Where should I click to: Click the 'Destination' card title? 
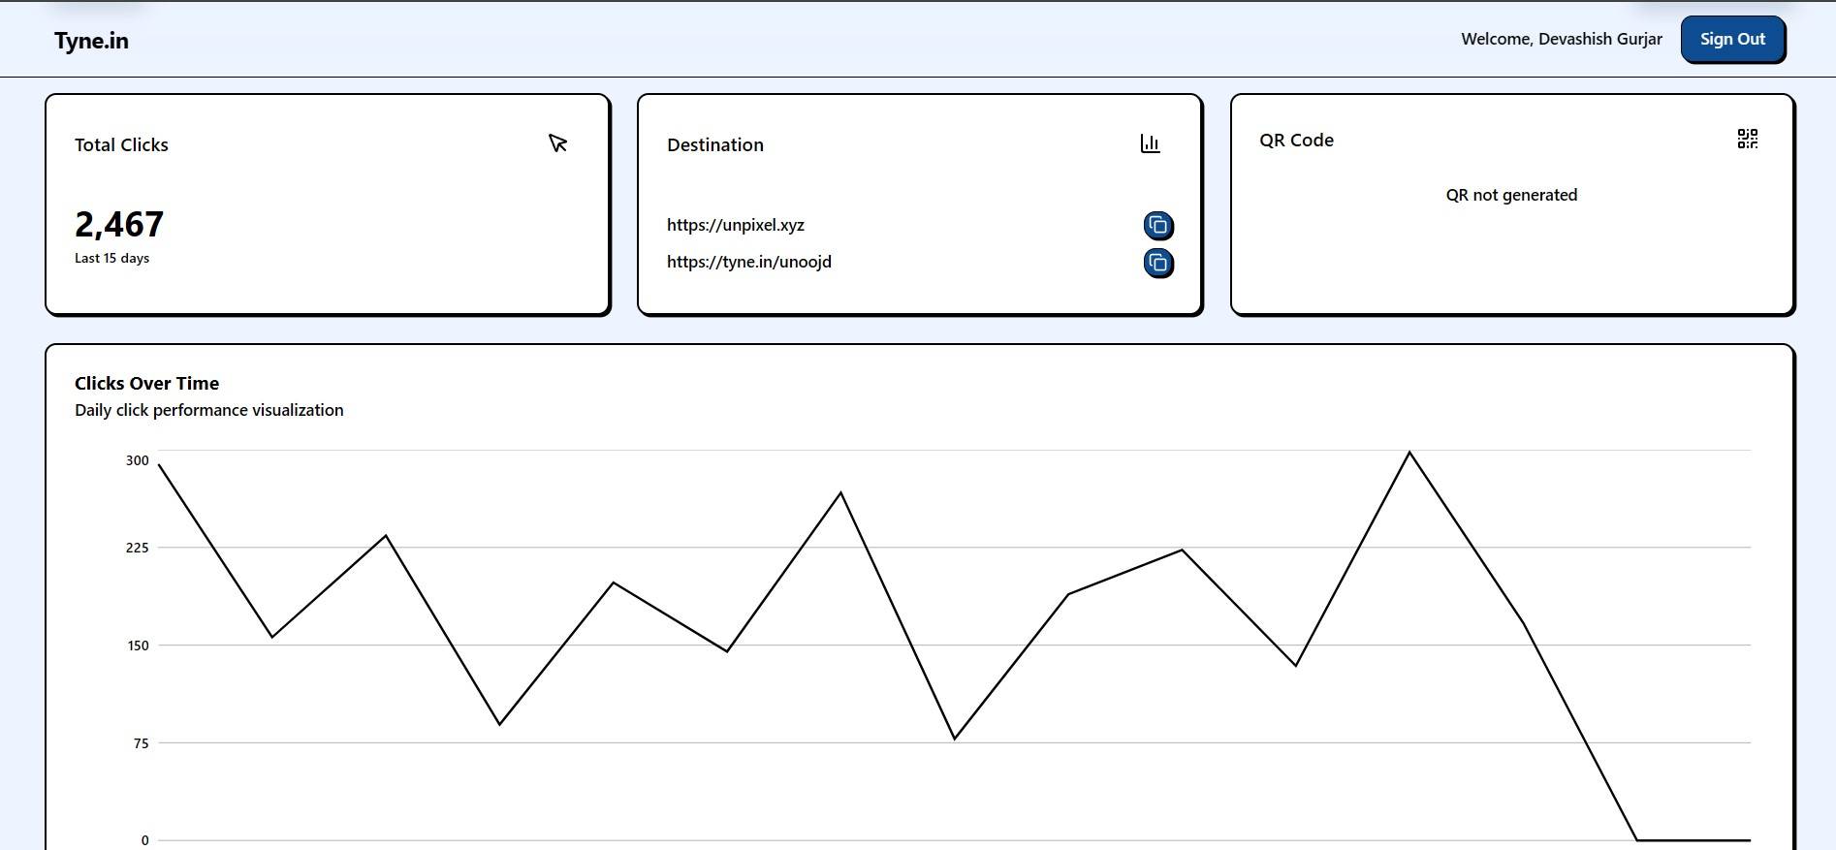pyautogui.click(x=714, y=144)
